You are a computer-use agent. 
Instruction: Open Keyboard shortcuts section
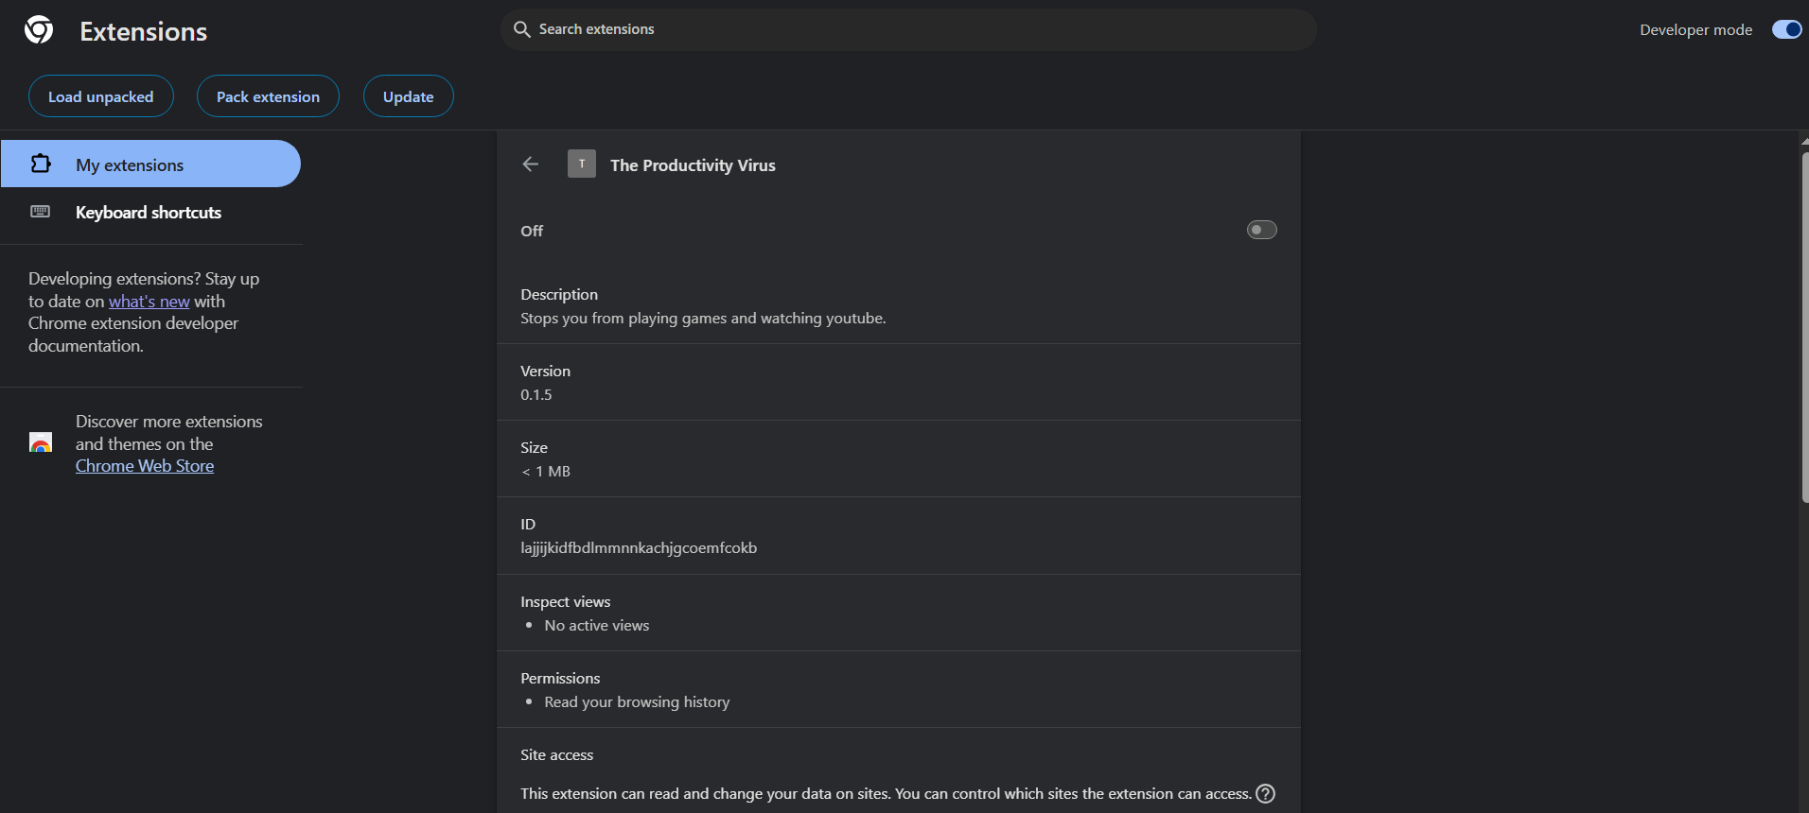[149, 213]
